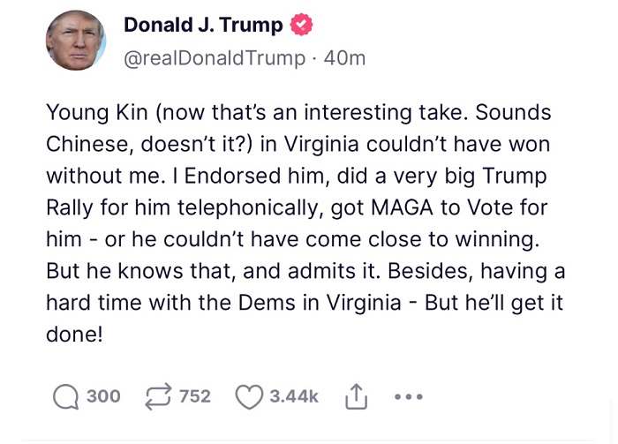Open the three-dot more options menu
The width and height of the screenshot is (618, 444).
pos(409,397)
